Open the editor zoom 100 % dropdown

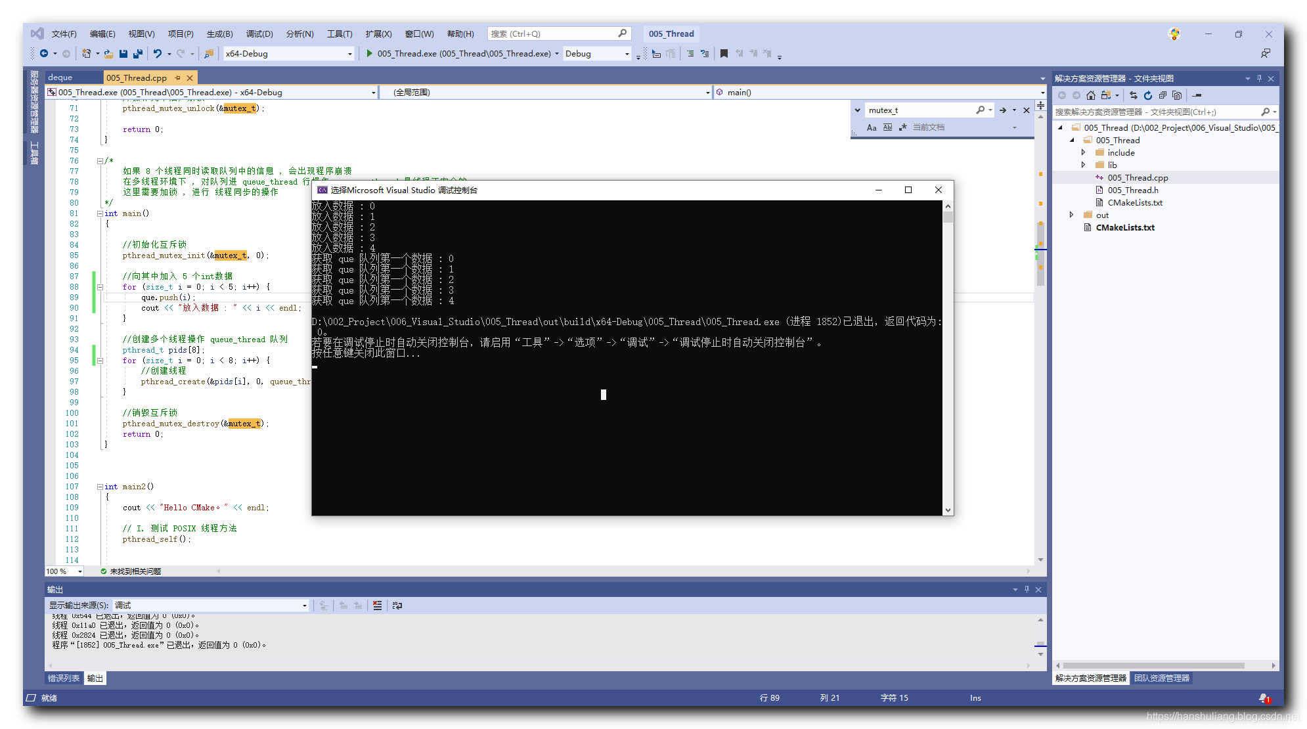click(x=64, y=571)
